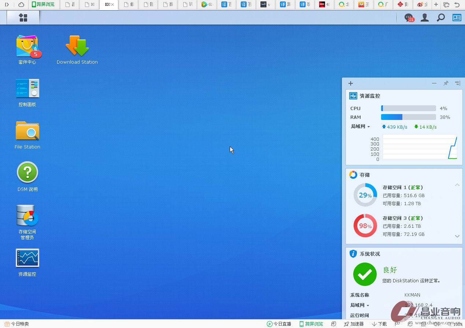The width and height of the screenshot is (465, 328).
Task: Click 可用容量: 72.19 GB text
Action: [403, 234]
